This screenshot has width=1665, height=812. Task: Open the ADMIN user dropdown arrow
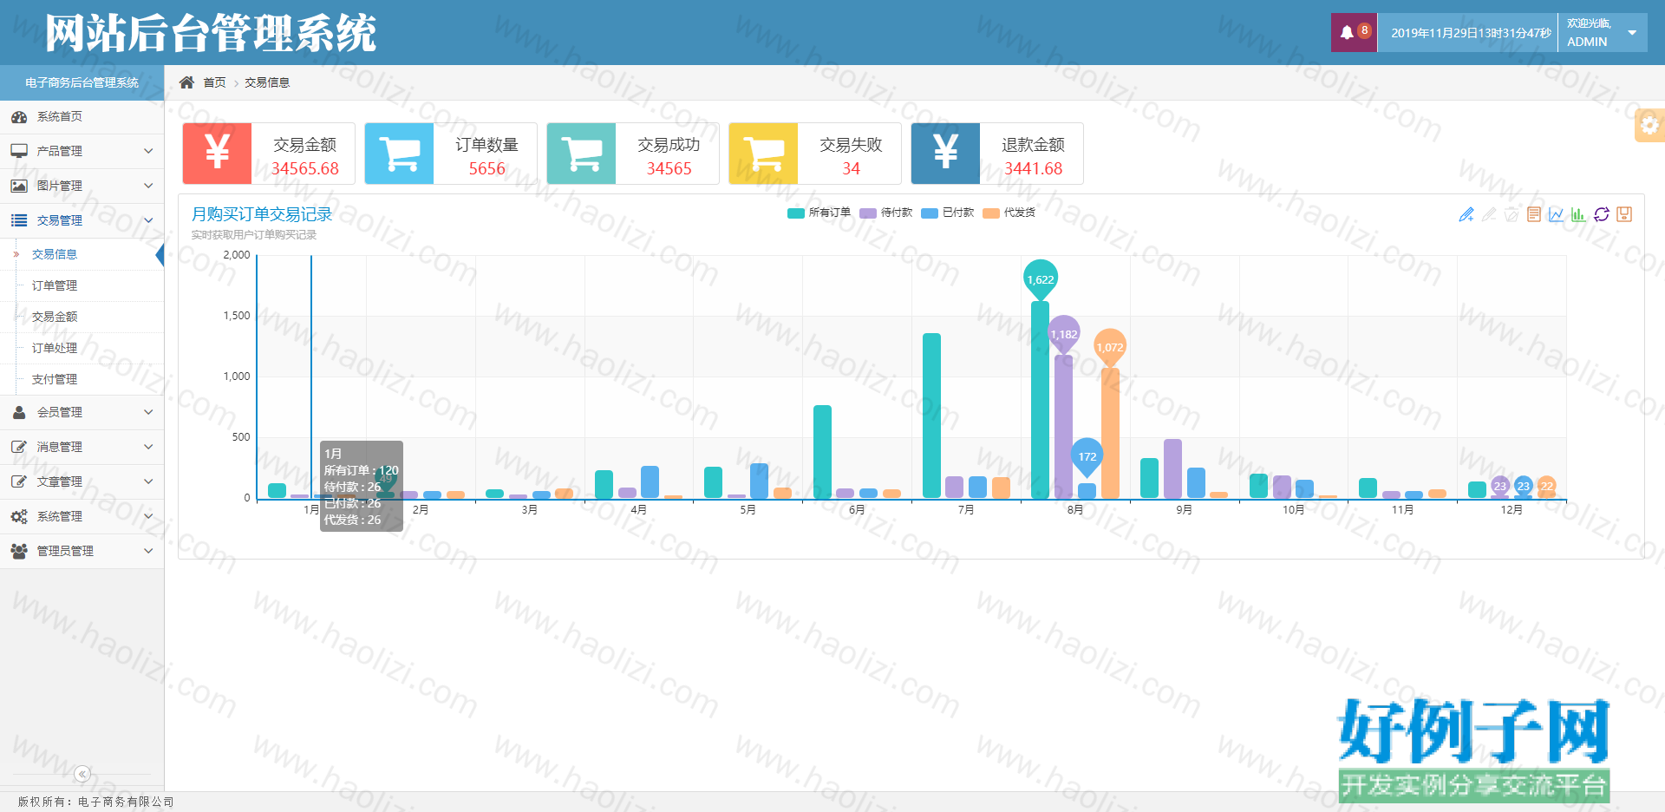click(1632, 33)
